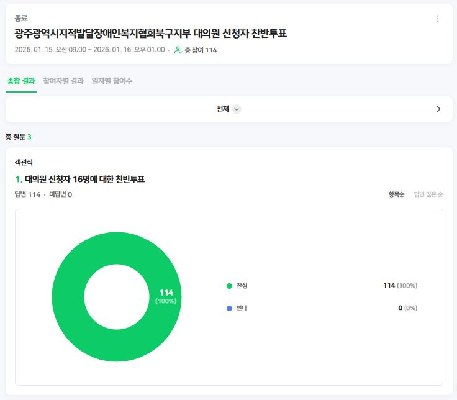Switch to the 종합 결과 tab

(x=21, y=81)
